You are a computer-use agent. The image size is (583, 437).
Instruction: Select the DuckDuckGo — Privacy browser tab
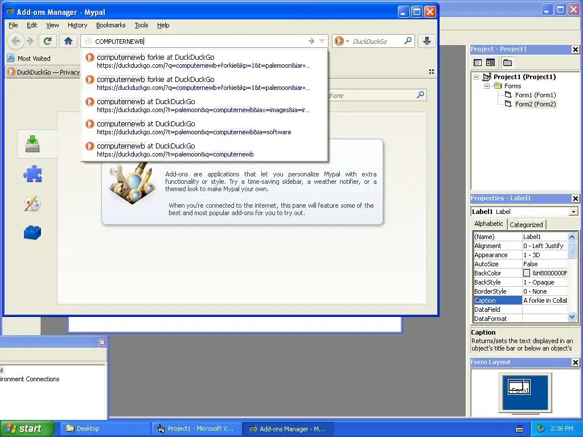pyautogui.click(x=43, y=72)
